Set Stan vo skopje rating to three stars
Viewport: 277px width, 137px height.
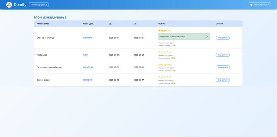pyautogui.click(x=165, y=77)
